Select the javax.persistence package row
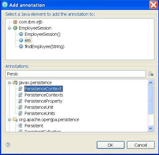159x155 pixels. click(35, 83)
